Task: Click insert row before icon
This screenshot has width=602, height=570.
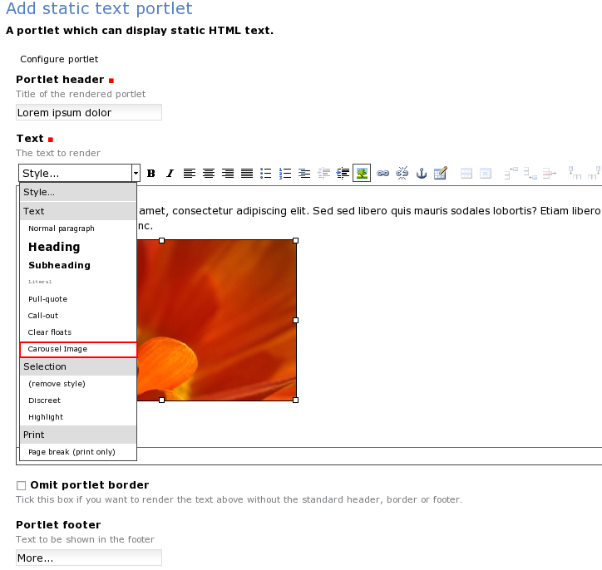Action: click(x=511, y=174)
